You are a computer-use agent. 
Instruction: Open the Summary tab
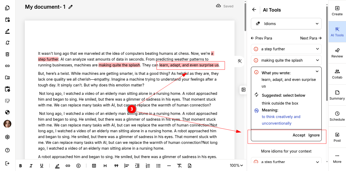[x=337, y=95]
